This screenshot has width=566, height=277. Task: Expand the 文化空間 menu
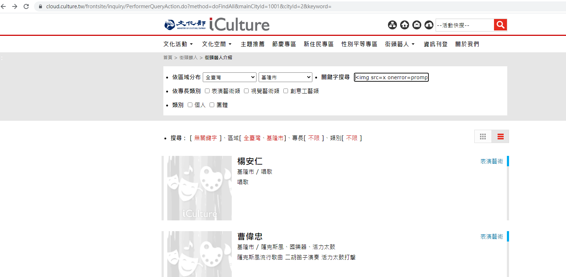(x=217, y=44)
